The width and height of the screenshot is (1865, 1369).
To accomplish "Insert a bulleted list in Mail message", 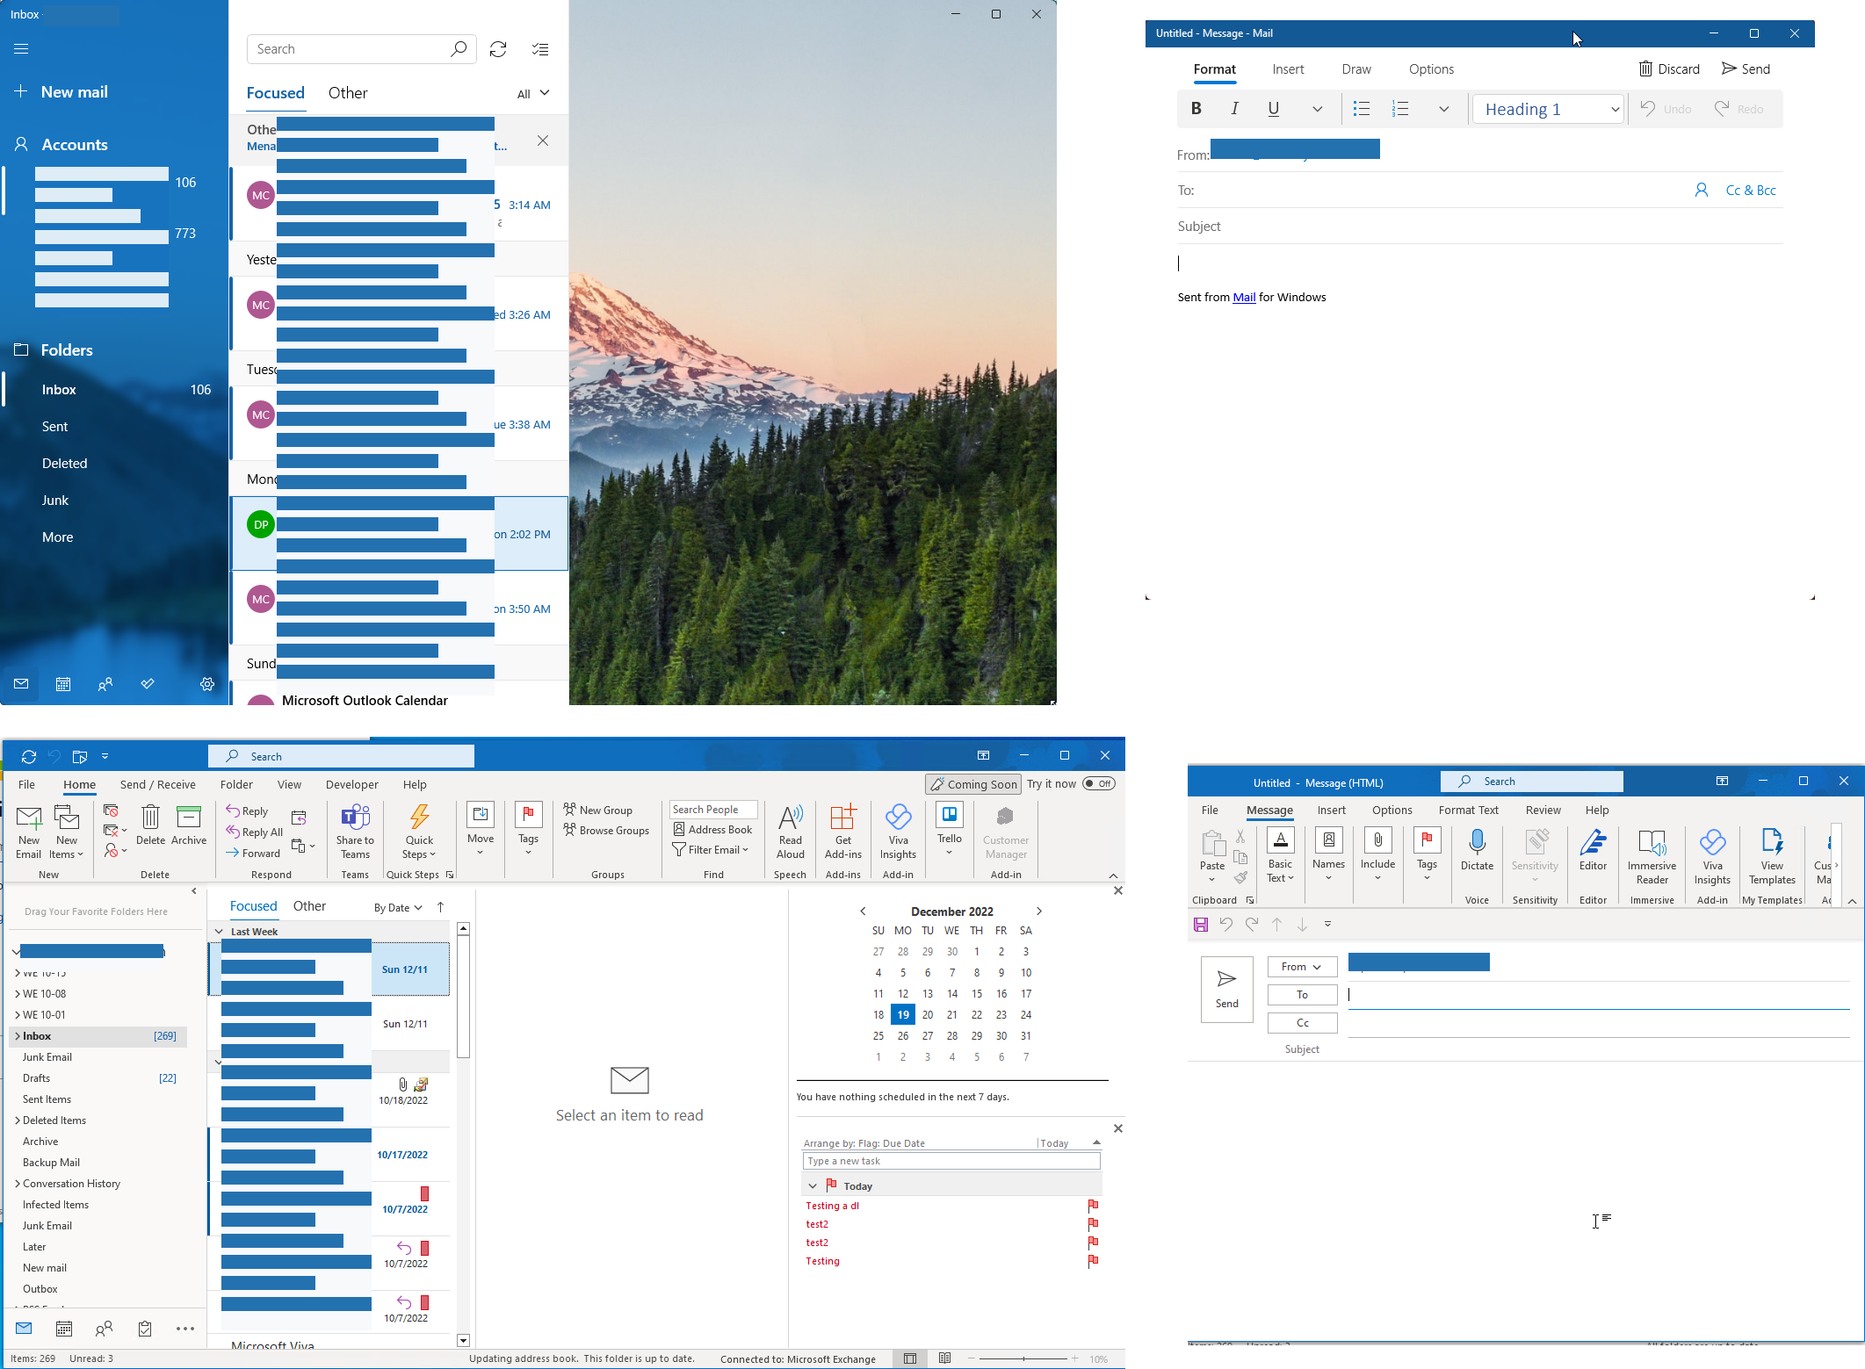I will point(1361,109).
